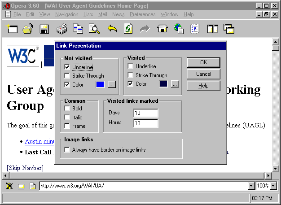
Task: Enable Strike Through for Visited links
Action: click(x=131, y=75)
